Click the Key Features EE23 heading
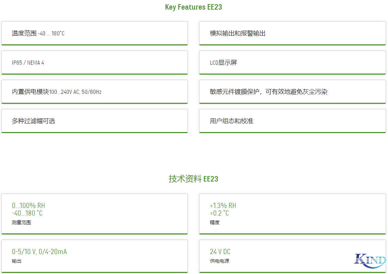The width and height of the screenshot is (388, 274). tap(193, 7)
